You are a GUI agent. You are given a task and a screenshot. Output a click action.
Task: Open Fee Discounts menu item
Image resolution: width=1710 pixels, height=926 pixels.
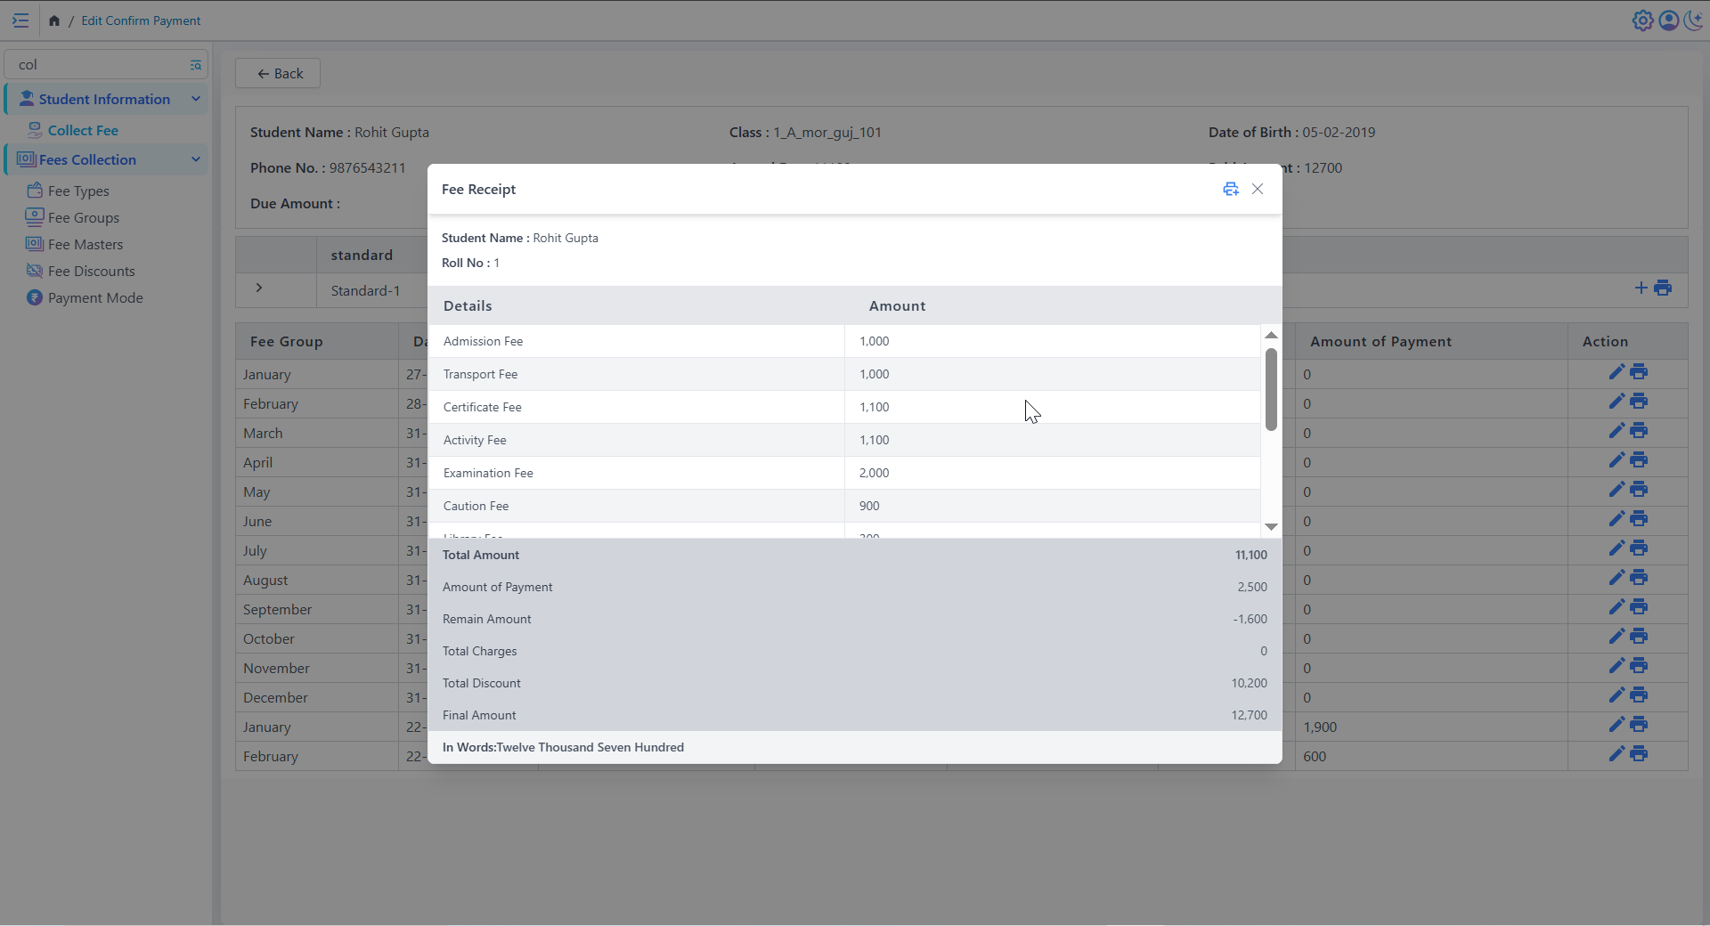[x=91, y=271]
